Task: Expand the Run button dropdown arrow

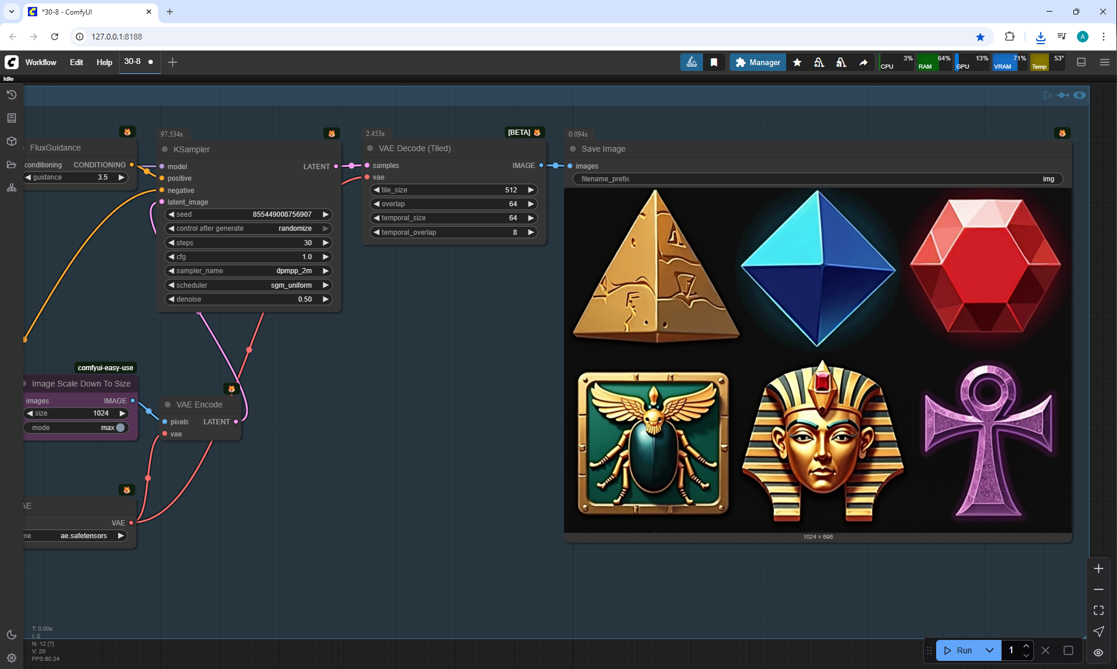Action: [x=990, y=650]
